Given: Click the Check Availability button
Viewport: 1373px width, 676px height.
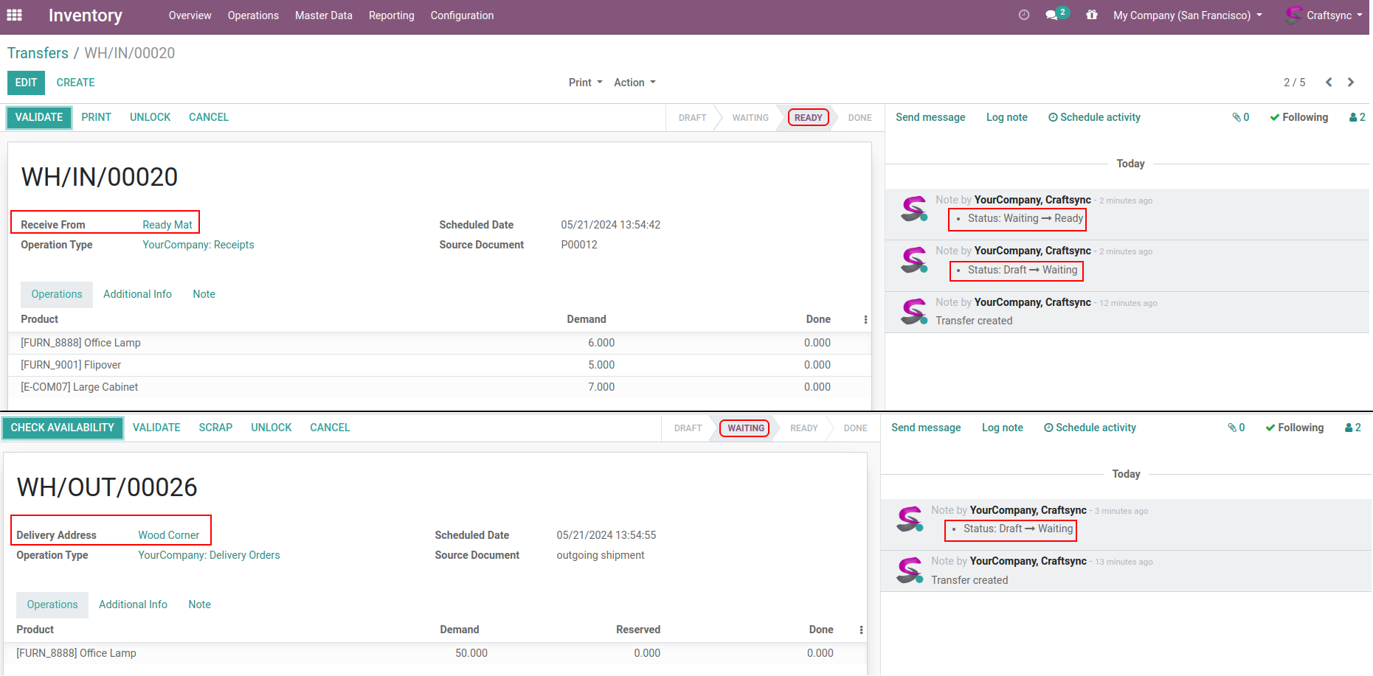Looking at the screenshot, I should pyautogui.click(x=63, y=428).
